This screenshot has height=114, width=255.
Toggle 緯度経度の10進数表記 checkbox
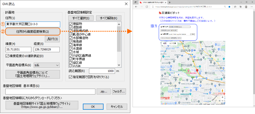click(7, 56)
